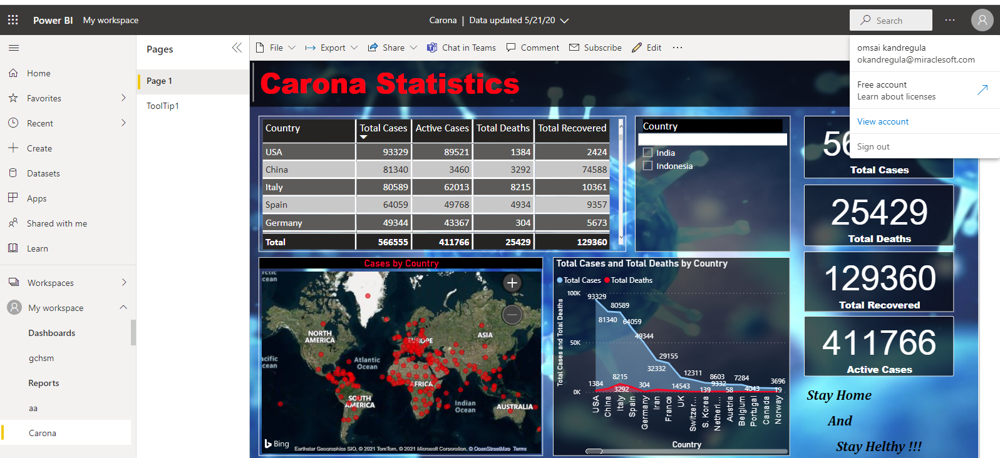Viewport: 1000px width, 458px height.
Task: Open the gchsm dashboard
Action: (41, 358)
